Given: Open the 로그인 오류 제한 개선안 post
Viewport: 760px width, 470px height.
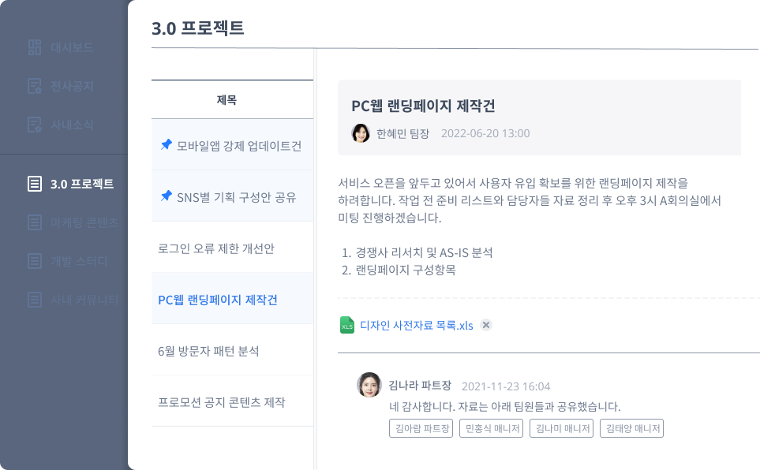Looking at the screenshot, I should [216, 248].
